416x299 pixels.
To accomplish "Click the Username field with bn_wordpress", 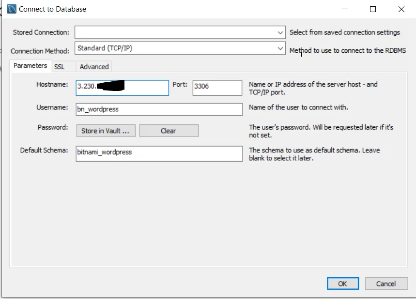I will pyautogui.click(x=159, y=109).
